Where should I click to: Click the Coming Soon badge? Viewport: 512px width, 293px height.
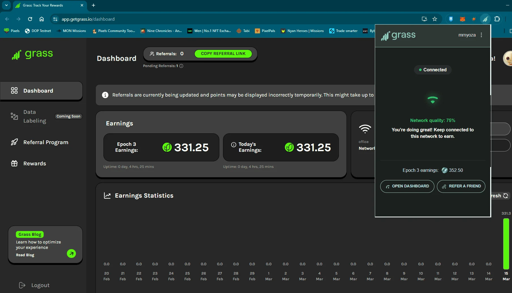click(68, 116)
